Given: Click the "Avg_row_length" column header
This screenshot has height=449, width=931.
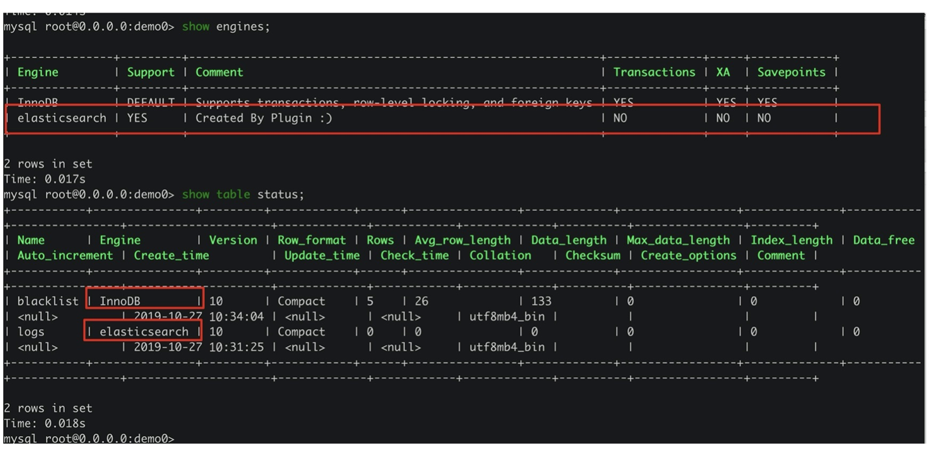Looking at the screenshot, I should tap(463, 240).
